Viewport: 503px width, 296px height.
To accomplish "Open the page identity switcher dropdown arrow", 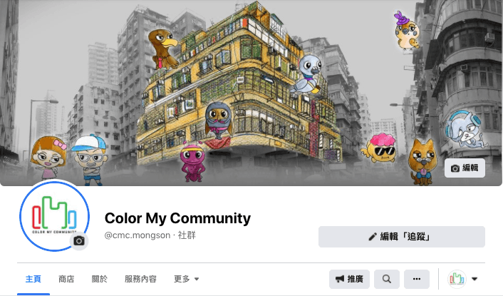I will click(x=475, y=279).
